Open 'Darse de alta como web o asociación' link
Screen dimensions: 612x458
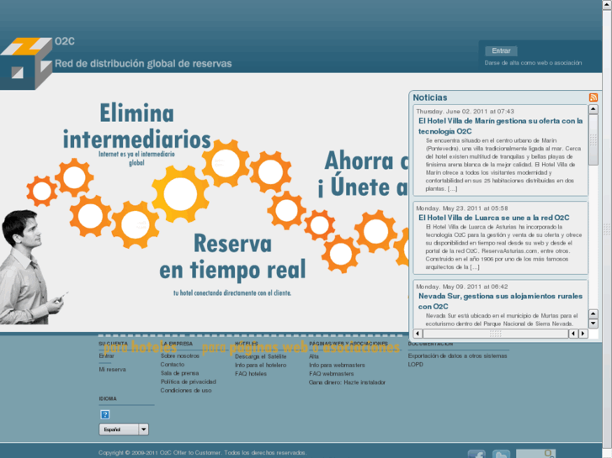pyautogui.click(x=533, y=63)
